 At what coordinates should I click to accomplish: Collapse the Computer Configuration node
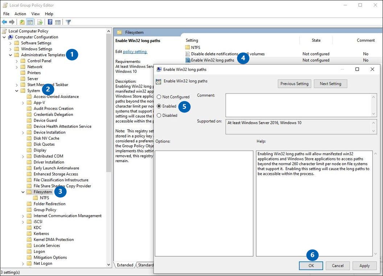pyautogui.click(x=4, y=37)
